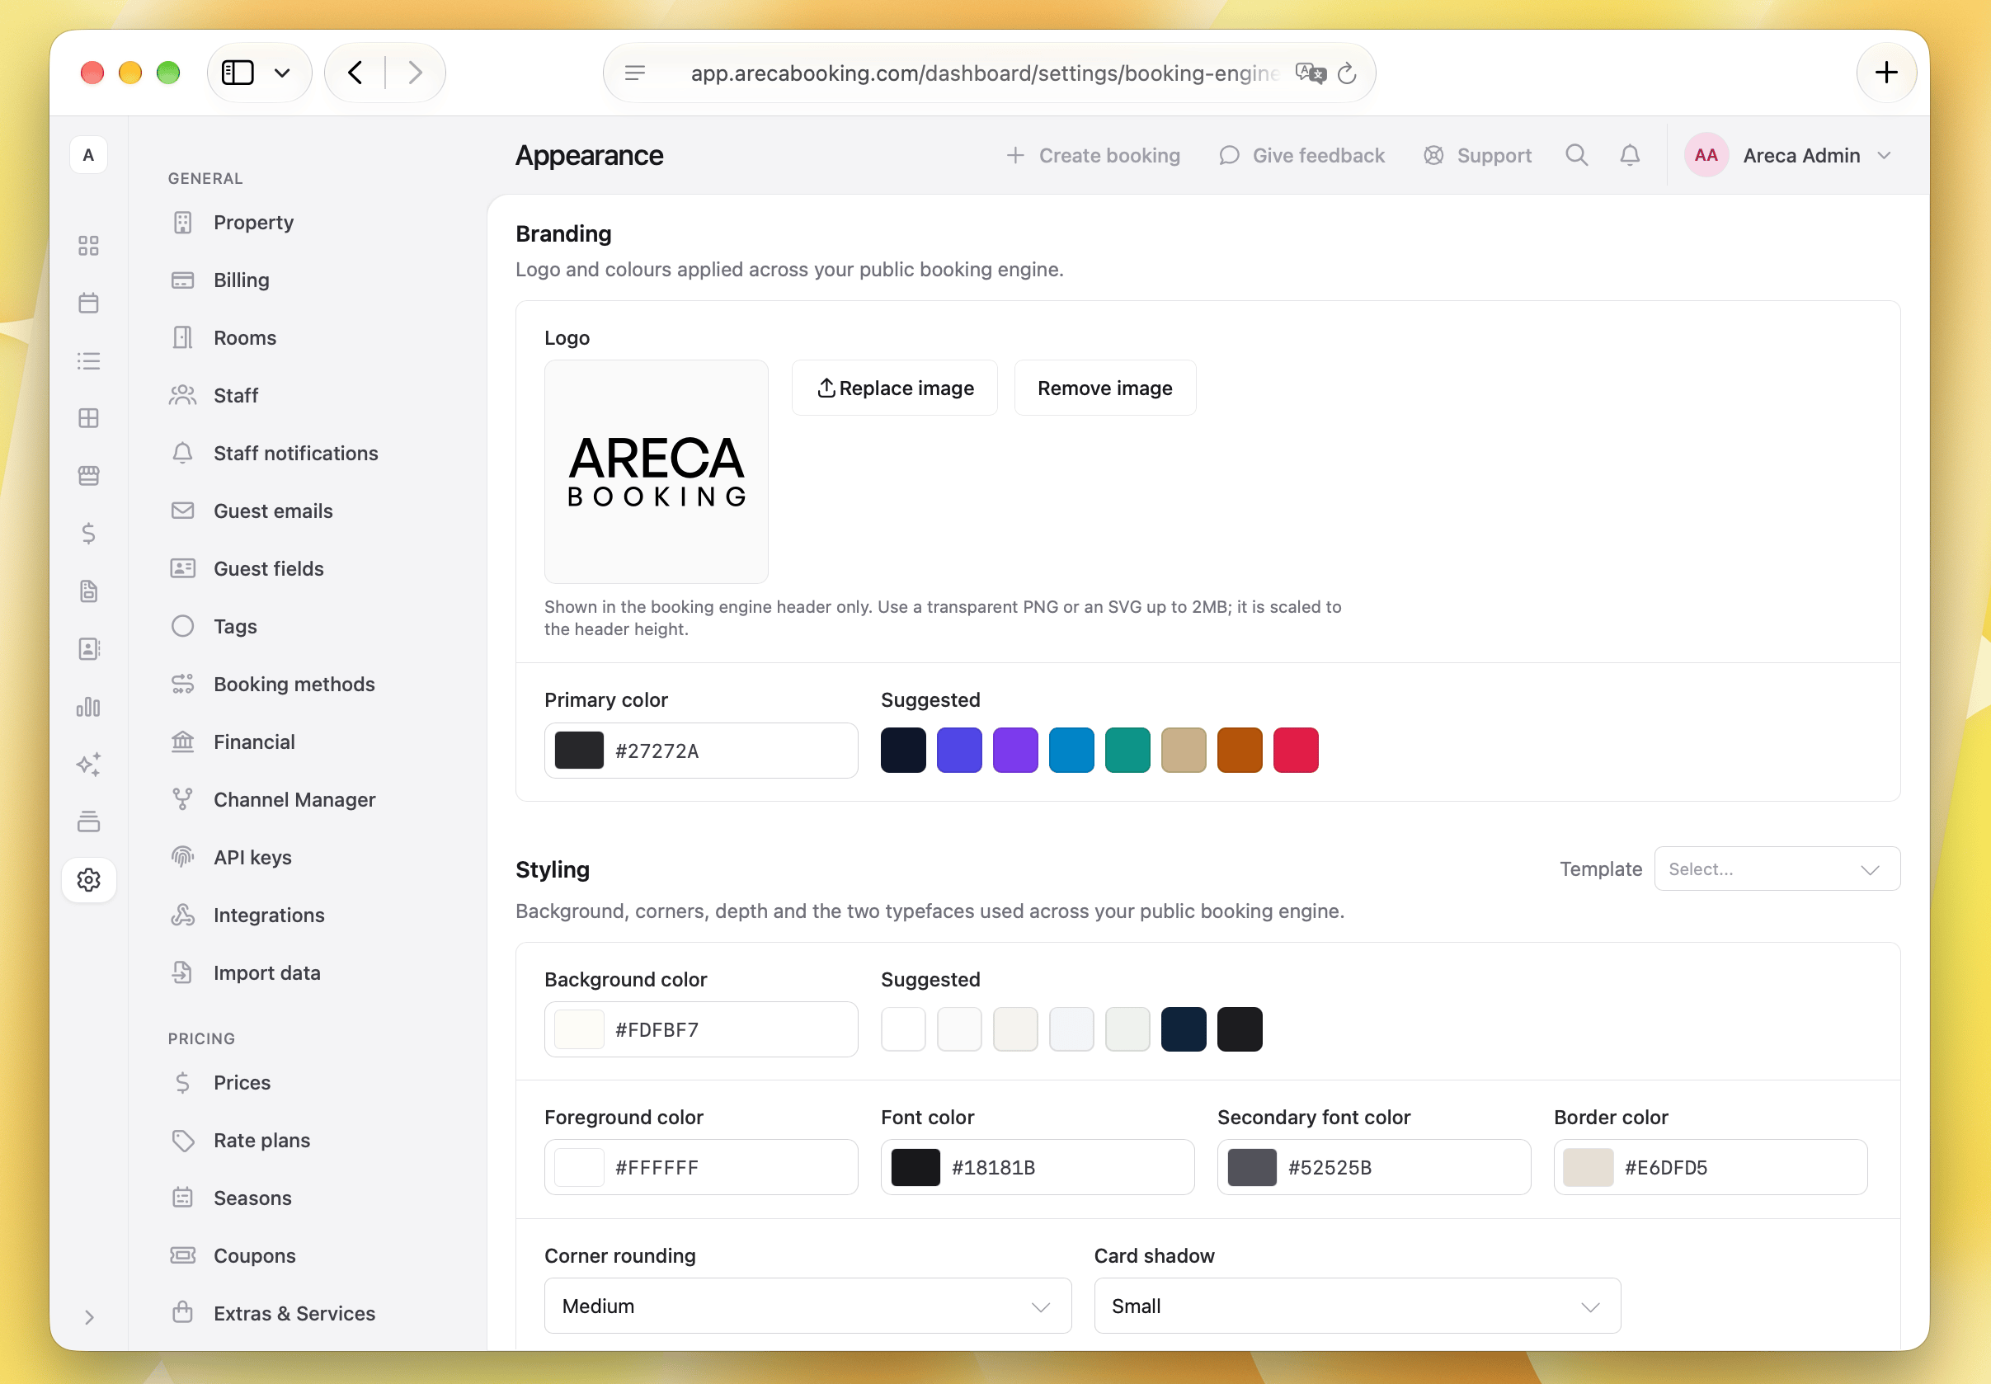Click the Remove image button
Screen dimensions: 1991x1384
pyautogui.click(x=1104, y=388)
